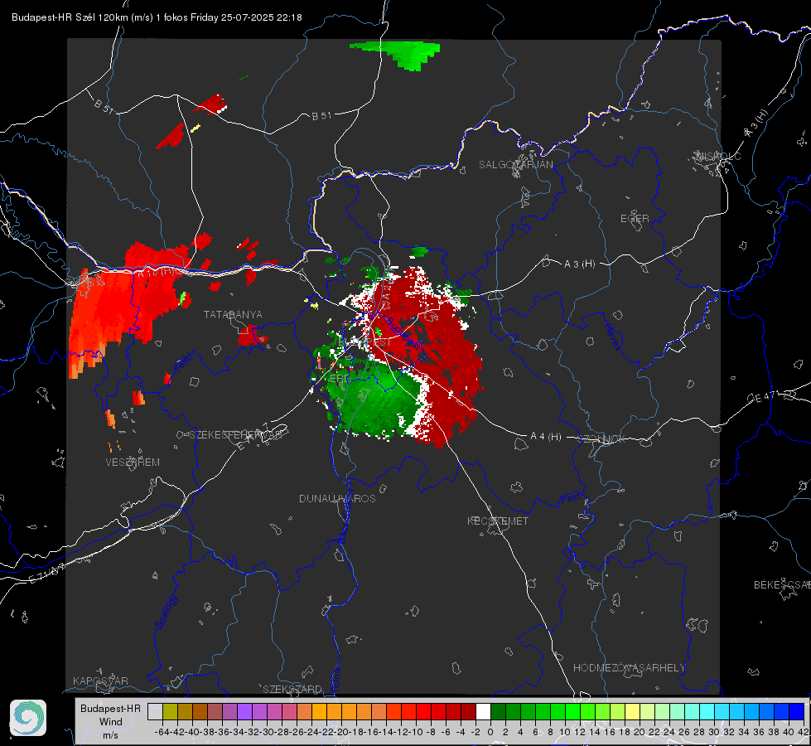This screenshot has height=746, width=811.
Task: Select the light gray first legend swatch
Action: (x=155, y=711)
